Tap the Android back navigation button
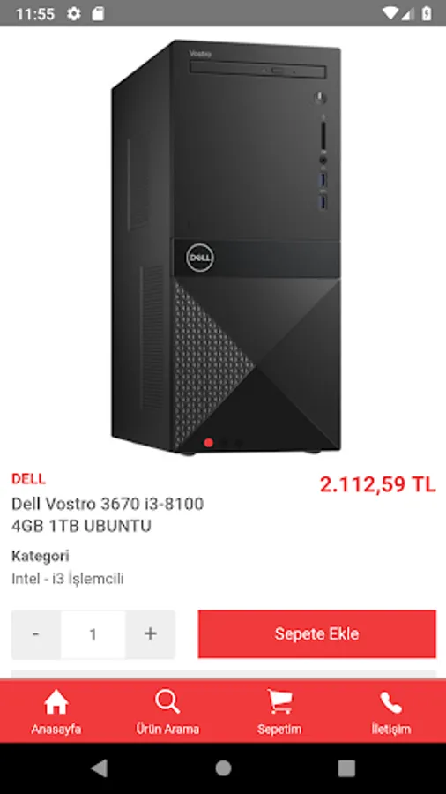This screenshot has height=794, width=446. (x=100, y=768)
